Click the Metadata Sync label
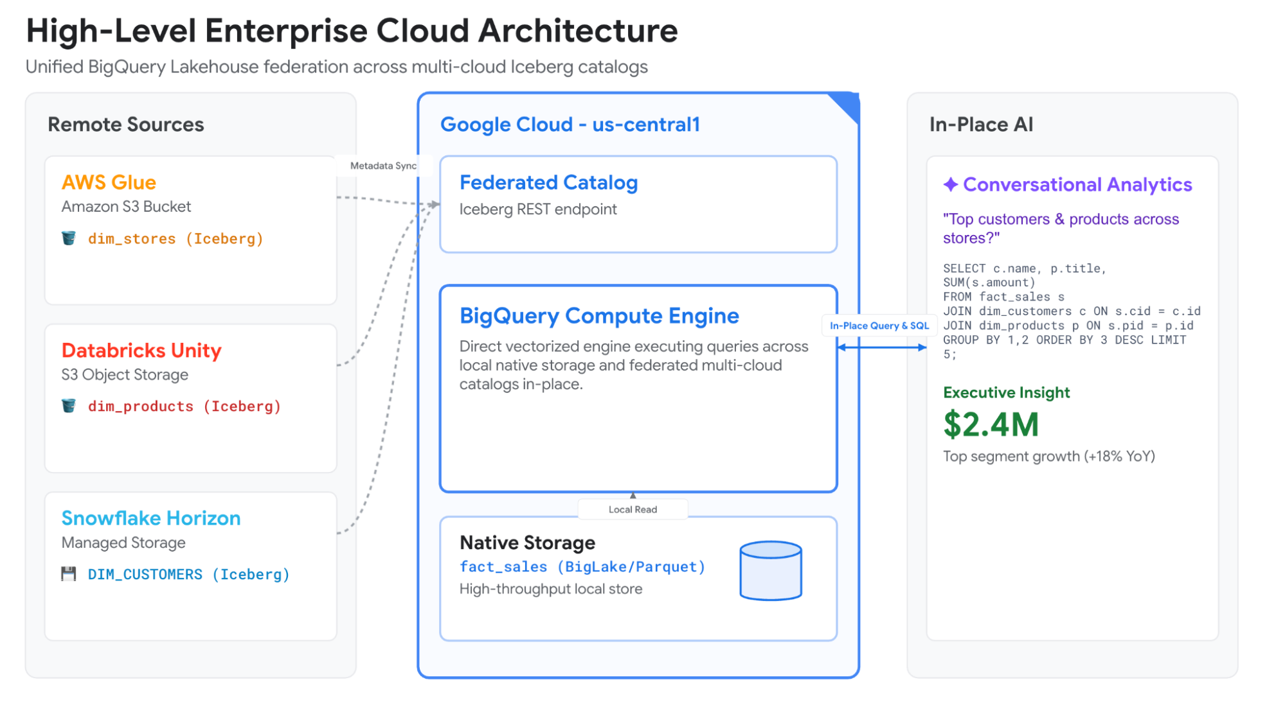 pyautogui.click(x=383, y=166)
